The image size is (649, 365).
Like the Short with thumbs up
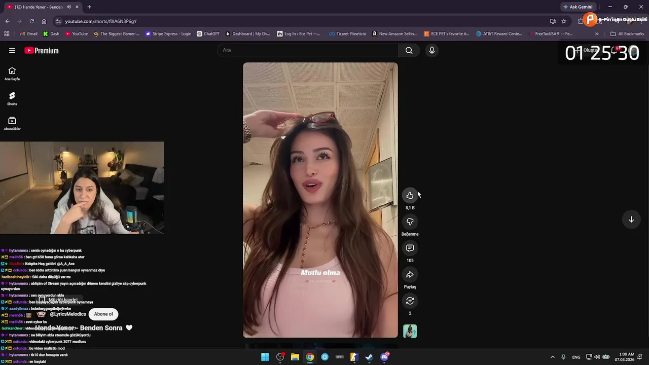click(x=410, y=195)
